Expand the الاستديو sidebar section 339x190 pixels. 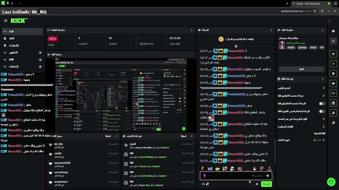pos(5,53)
